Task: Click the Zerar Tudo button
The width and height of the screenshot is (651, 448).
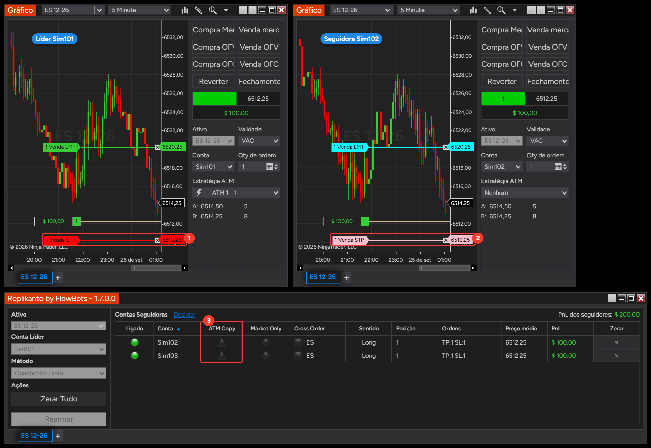Action: 59,399
